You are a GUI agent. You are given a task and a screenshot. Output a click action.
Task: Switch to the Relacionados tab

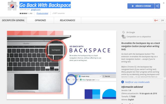coord(67,20)
